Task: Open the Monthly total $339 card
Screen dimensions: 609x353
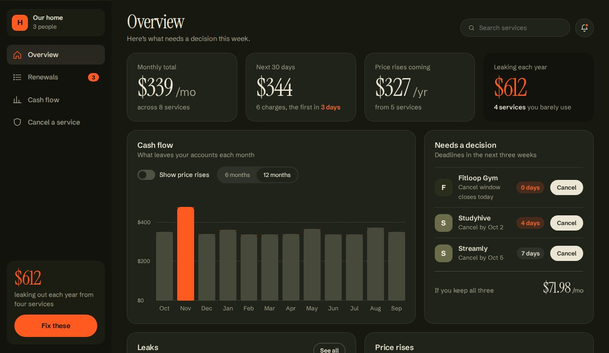Action: pyautogui.click(x=182, y=87)
